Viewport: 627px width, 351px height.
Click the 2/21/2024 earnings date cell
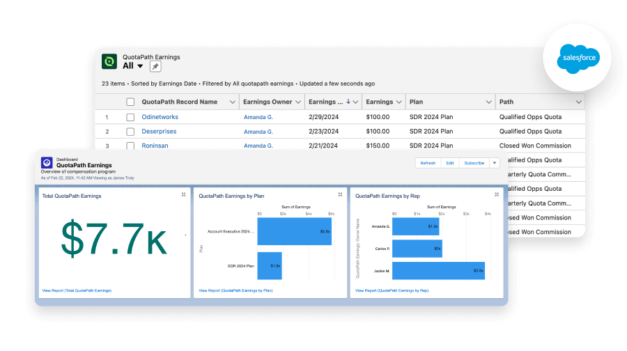(x=323, y=146)
